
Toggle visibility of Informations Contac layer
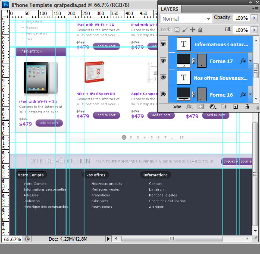163,44
